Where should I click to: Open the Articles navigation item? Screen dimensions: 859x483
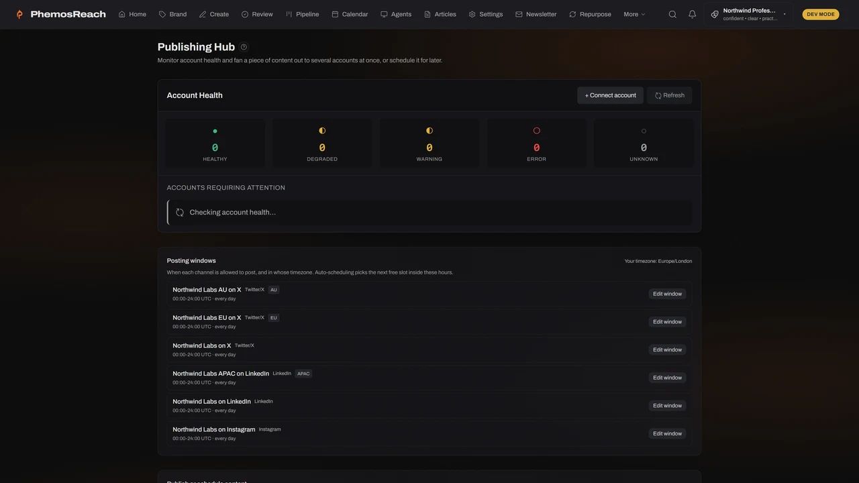440,14
